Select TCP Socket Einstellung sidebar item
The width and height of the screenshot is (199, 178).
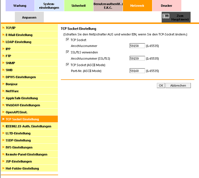[29, 119]
